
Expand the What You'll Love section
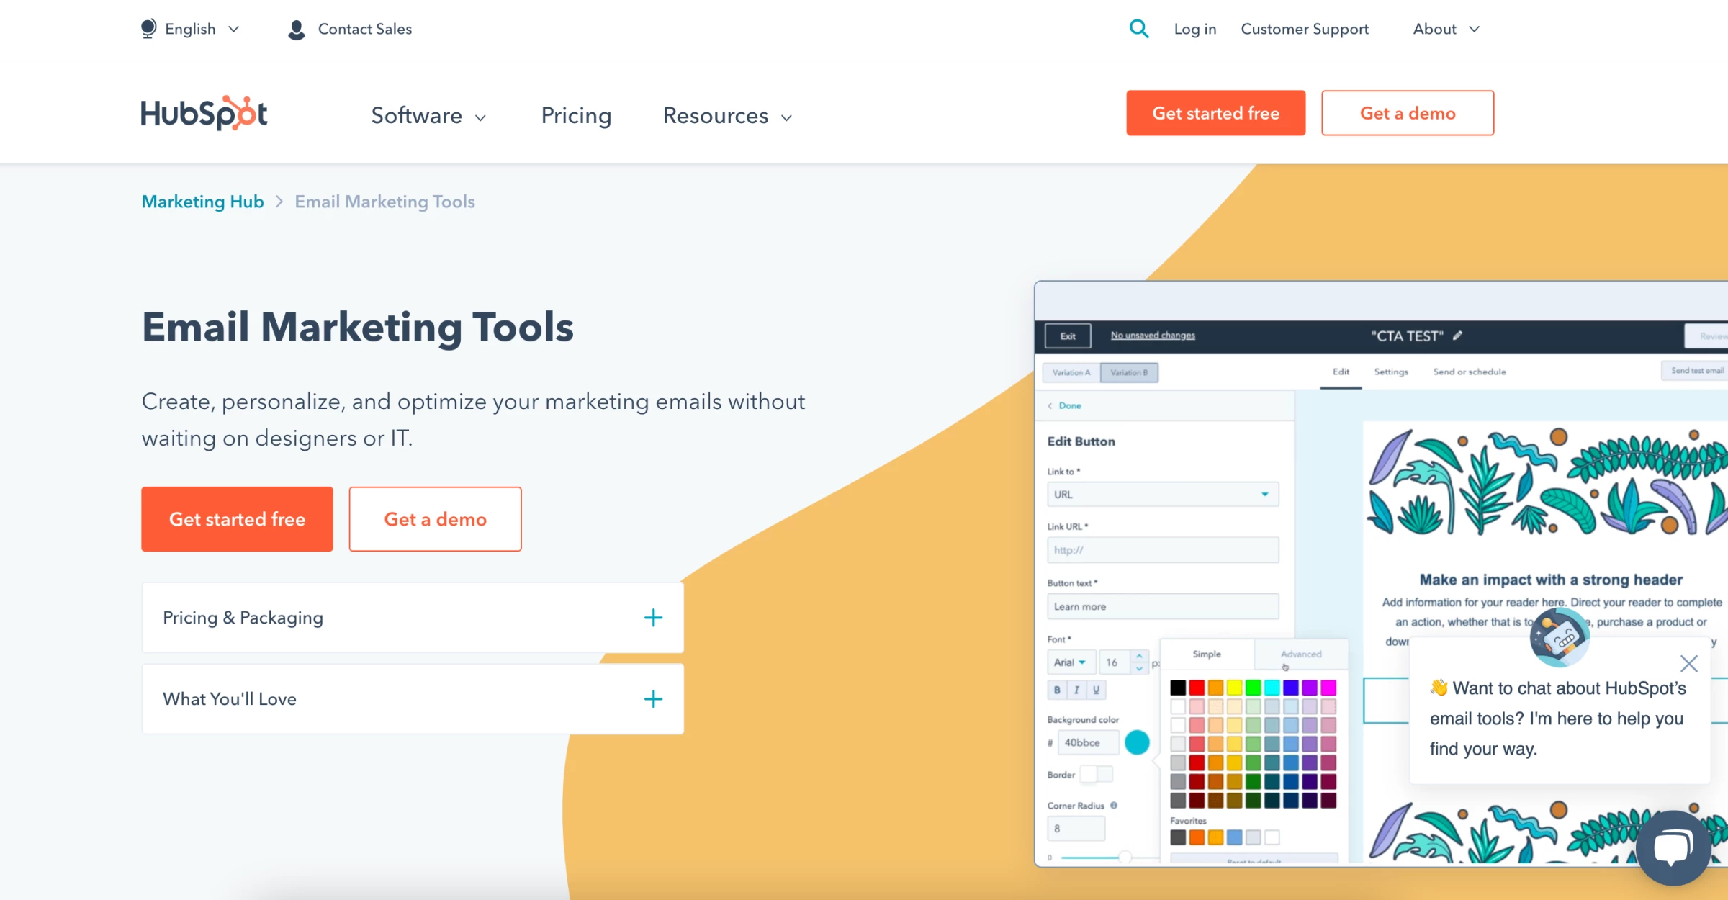pos(413,699)
